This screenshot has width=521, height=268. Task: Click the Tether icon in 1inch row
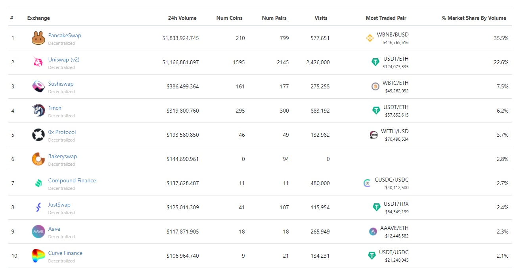pos(376,111)
